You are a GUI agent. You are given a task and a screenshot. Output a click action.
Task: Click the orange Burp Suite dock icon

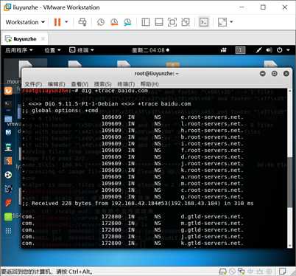pyautogui.click(x=8, y=161)
